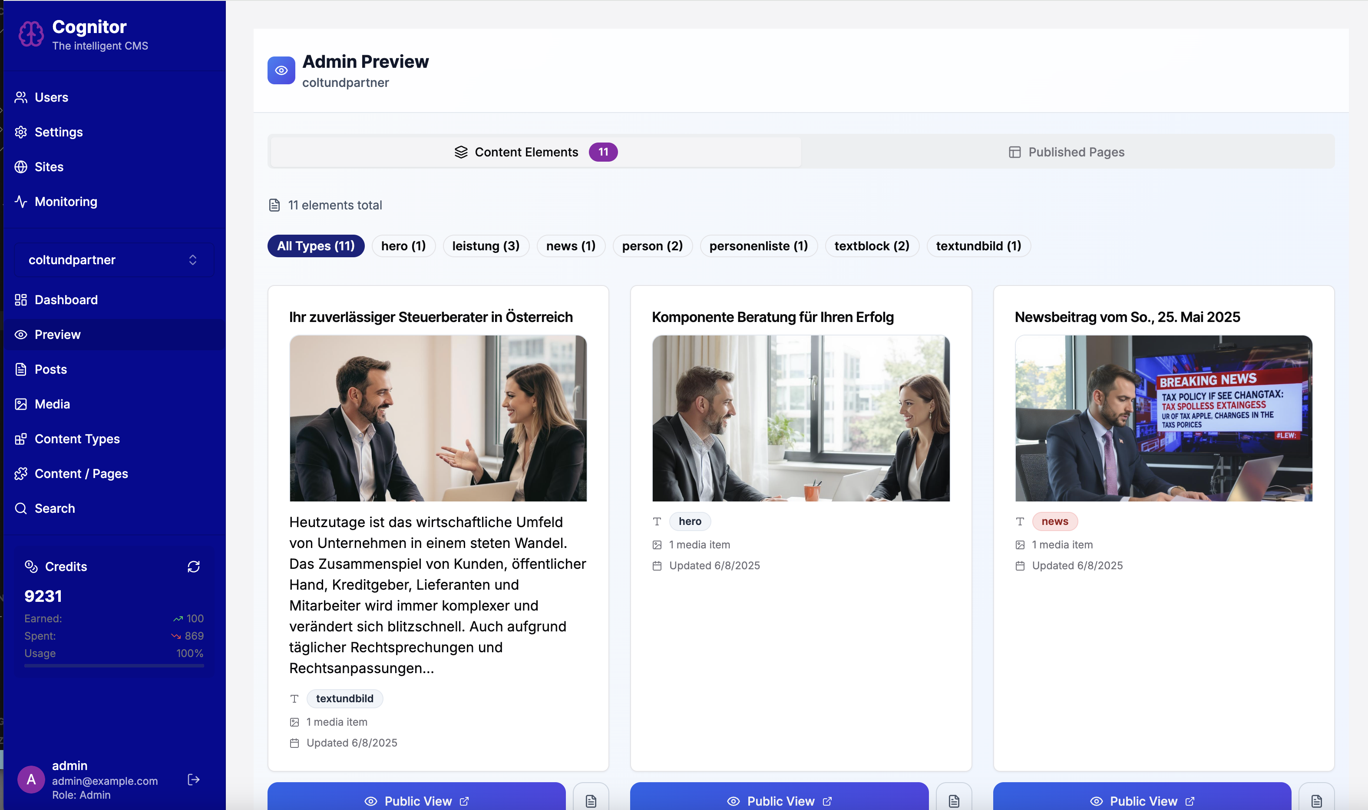Click the logout icon next to admin
The height and width of the screenshot is (810, 1368).
(193, 780)
